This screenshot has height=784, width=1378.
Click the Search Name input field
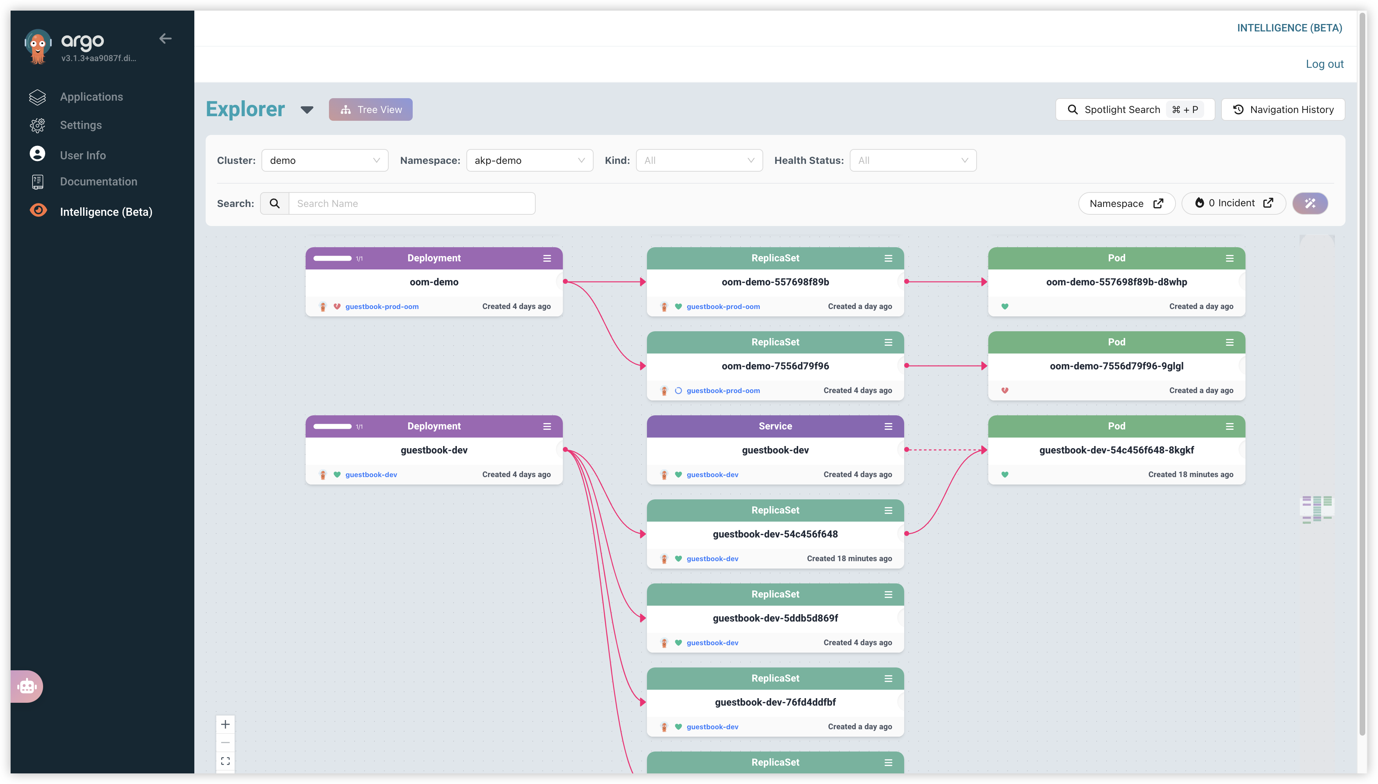click(x=412, y=203)
